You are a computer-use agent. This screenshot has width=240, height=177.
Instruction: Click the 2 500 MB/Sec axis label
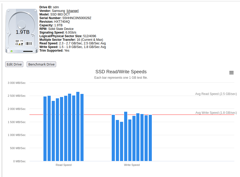tap(17, 96)
